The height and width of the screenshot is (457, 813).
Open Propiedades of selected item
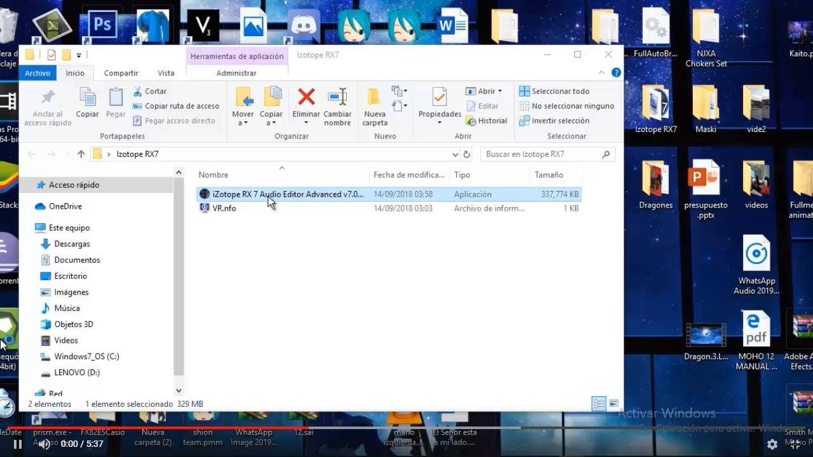(x=440, y=105)
